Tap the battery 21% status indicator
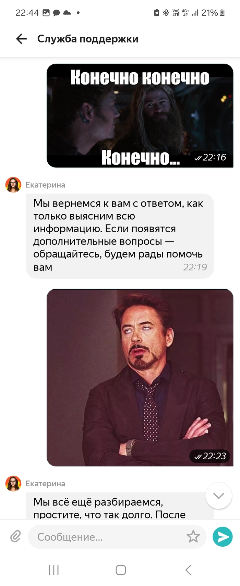 213,13
